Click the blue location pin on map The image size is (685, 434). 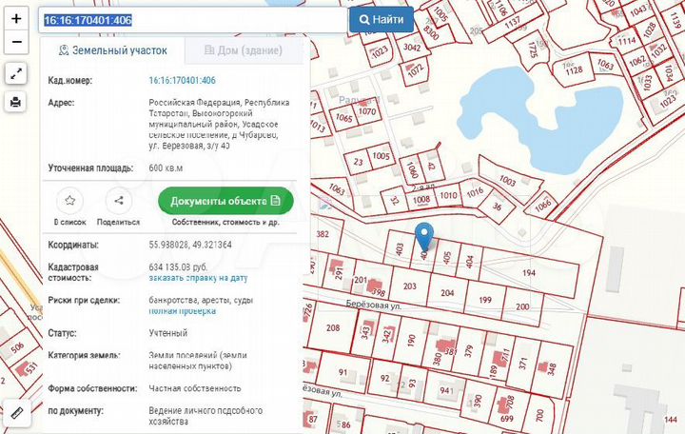(x=424, y=234)
